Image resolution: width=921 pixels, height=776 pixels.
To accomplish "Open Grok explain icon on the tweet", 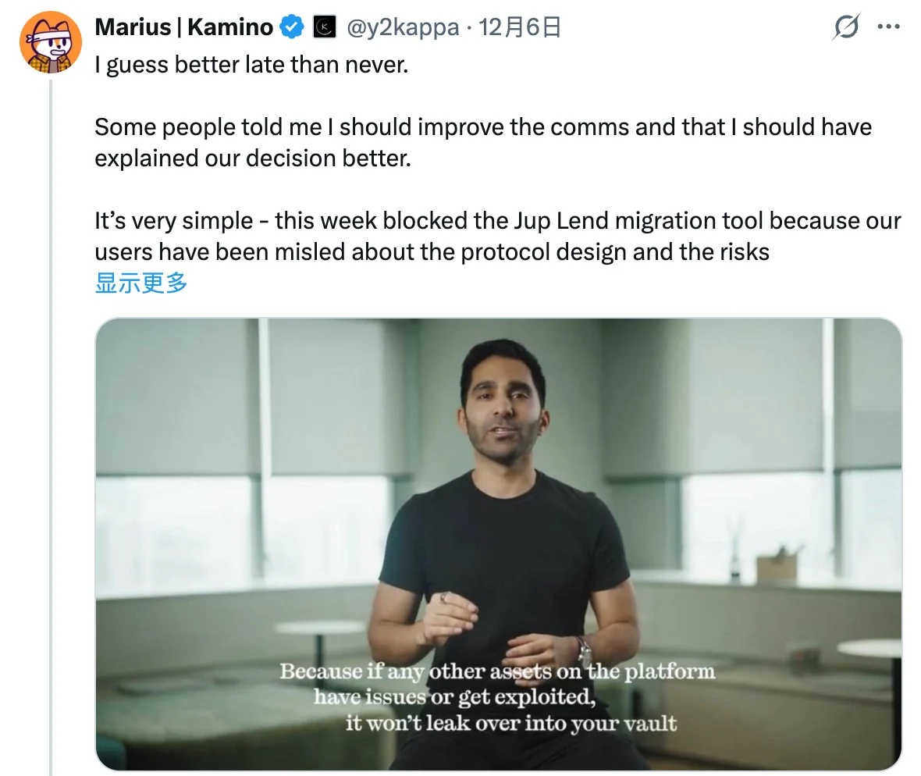I will 846,28.
